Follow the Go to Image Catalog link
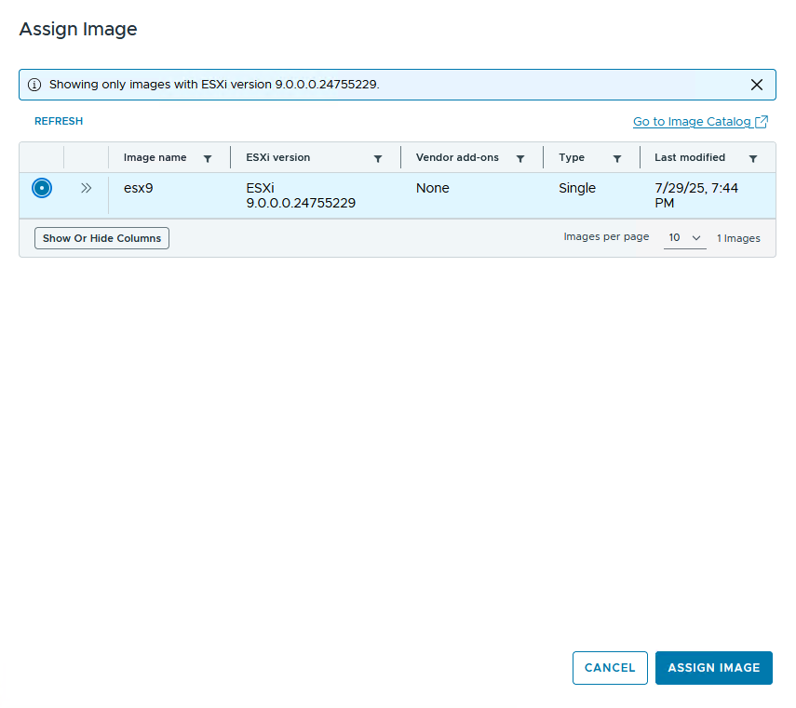The width and height of the screenshot is (796, 708). [x=691, y=122]
